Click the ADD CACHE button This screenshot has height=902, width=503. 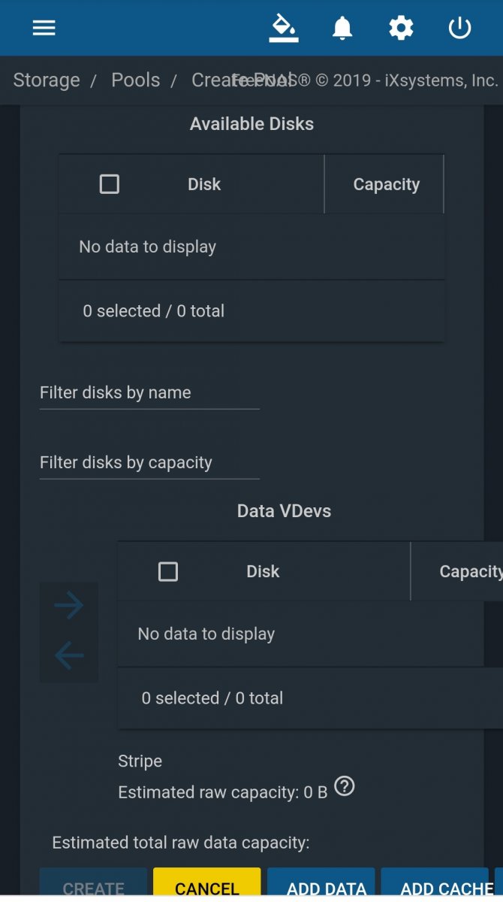[435, 884]
